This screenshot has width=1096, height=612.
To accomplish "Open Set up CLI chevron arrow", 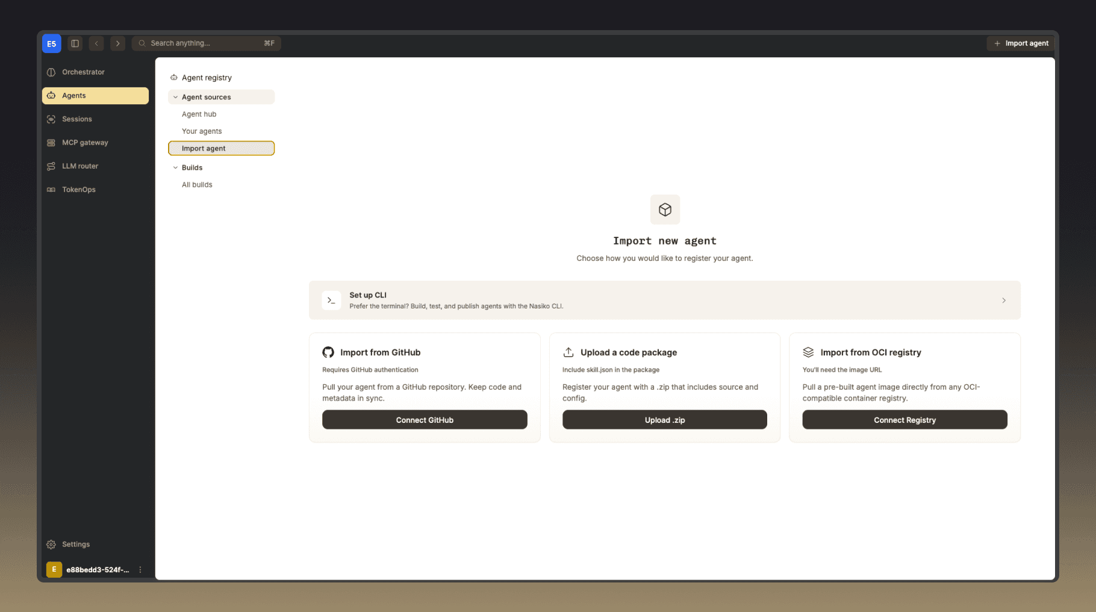I will coord(1004,300).
